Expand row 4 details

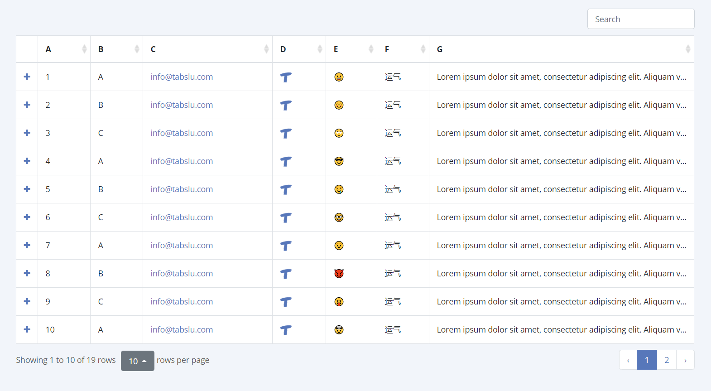click(x=27, y=161)
